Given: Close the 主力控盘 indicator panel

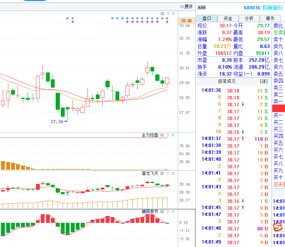Looking at the screenshot, I should 173,135.
